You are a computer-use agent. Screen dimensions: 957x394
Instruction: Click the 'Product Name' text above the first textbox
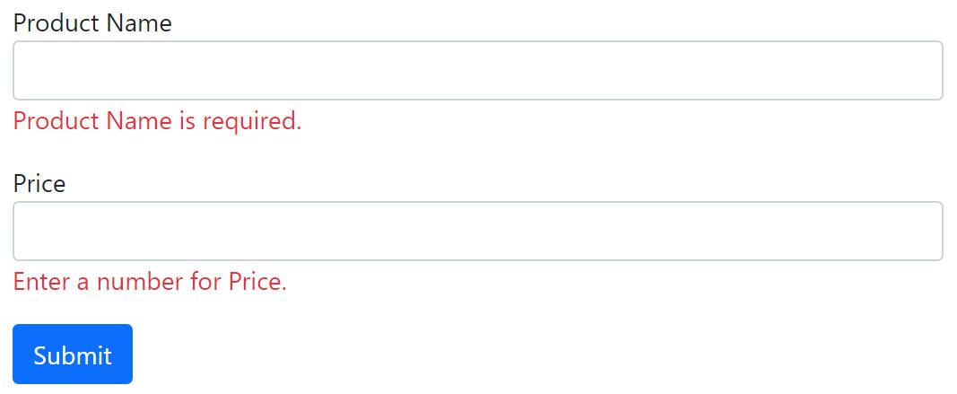point(92,23)
